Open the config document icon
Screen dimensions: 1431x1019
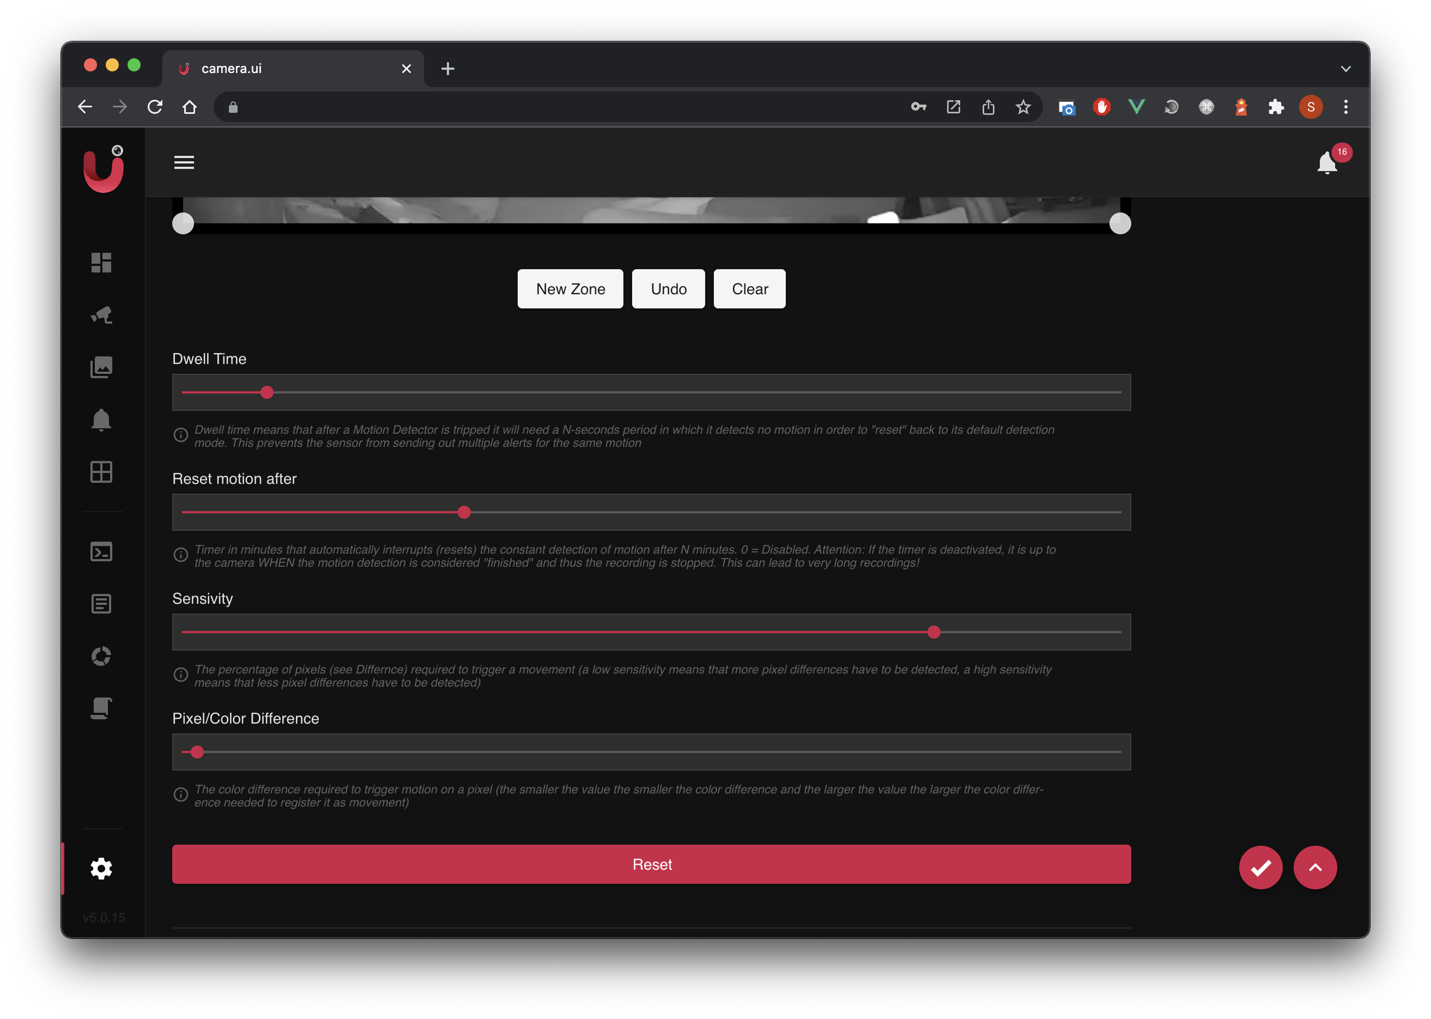(x=101, y=708)
